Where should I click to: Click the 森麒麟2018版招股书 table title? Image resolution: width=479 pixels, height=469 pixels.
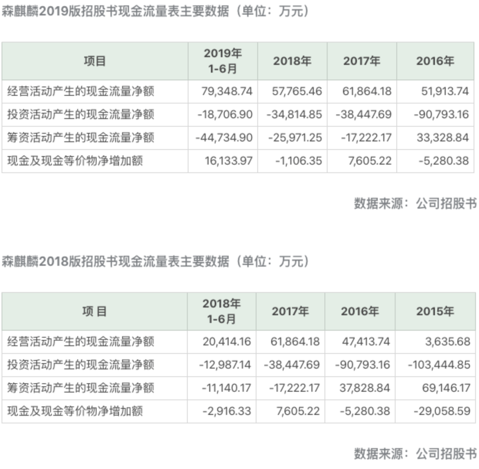click(155, 262)
